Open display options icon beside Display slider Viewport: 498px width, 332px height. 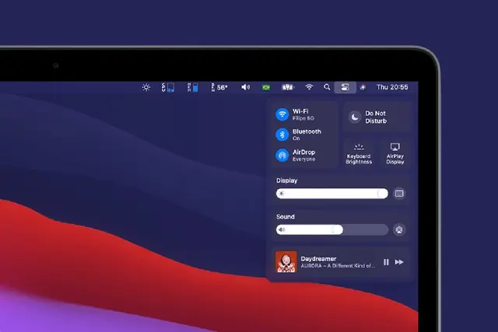pyautogui.click(x=399, y=194)
